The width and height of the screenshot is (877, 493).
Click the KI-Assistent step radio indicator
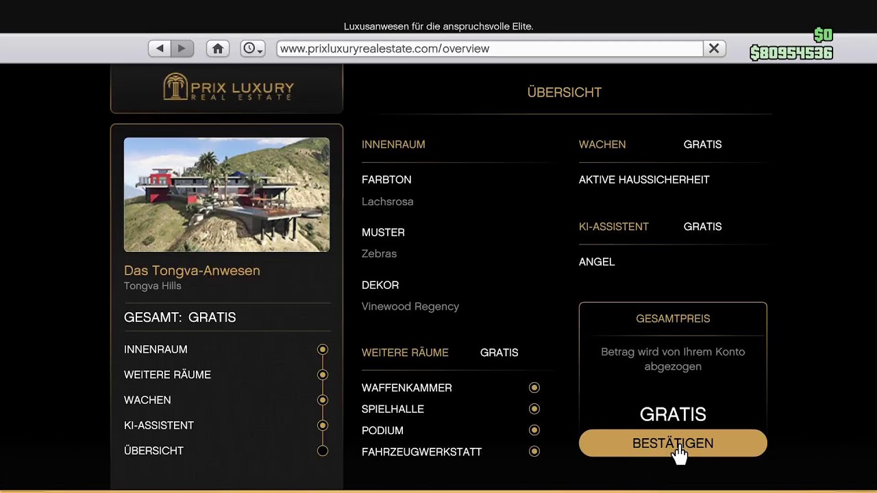pos(323,425)
